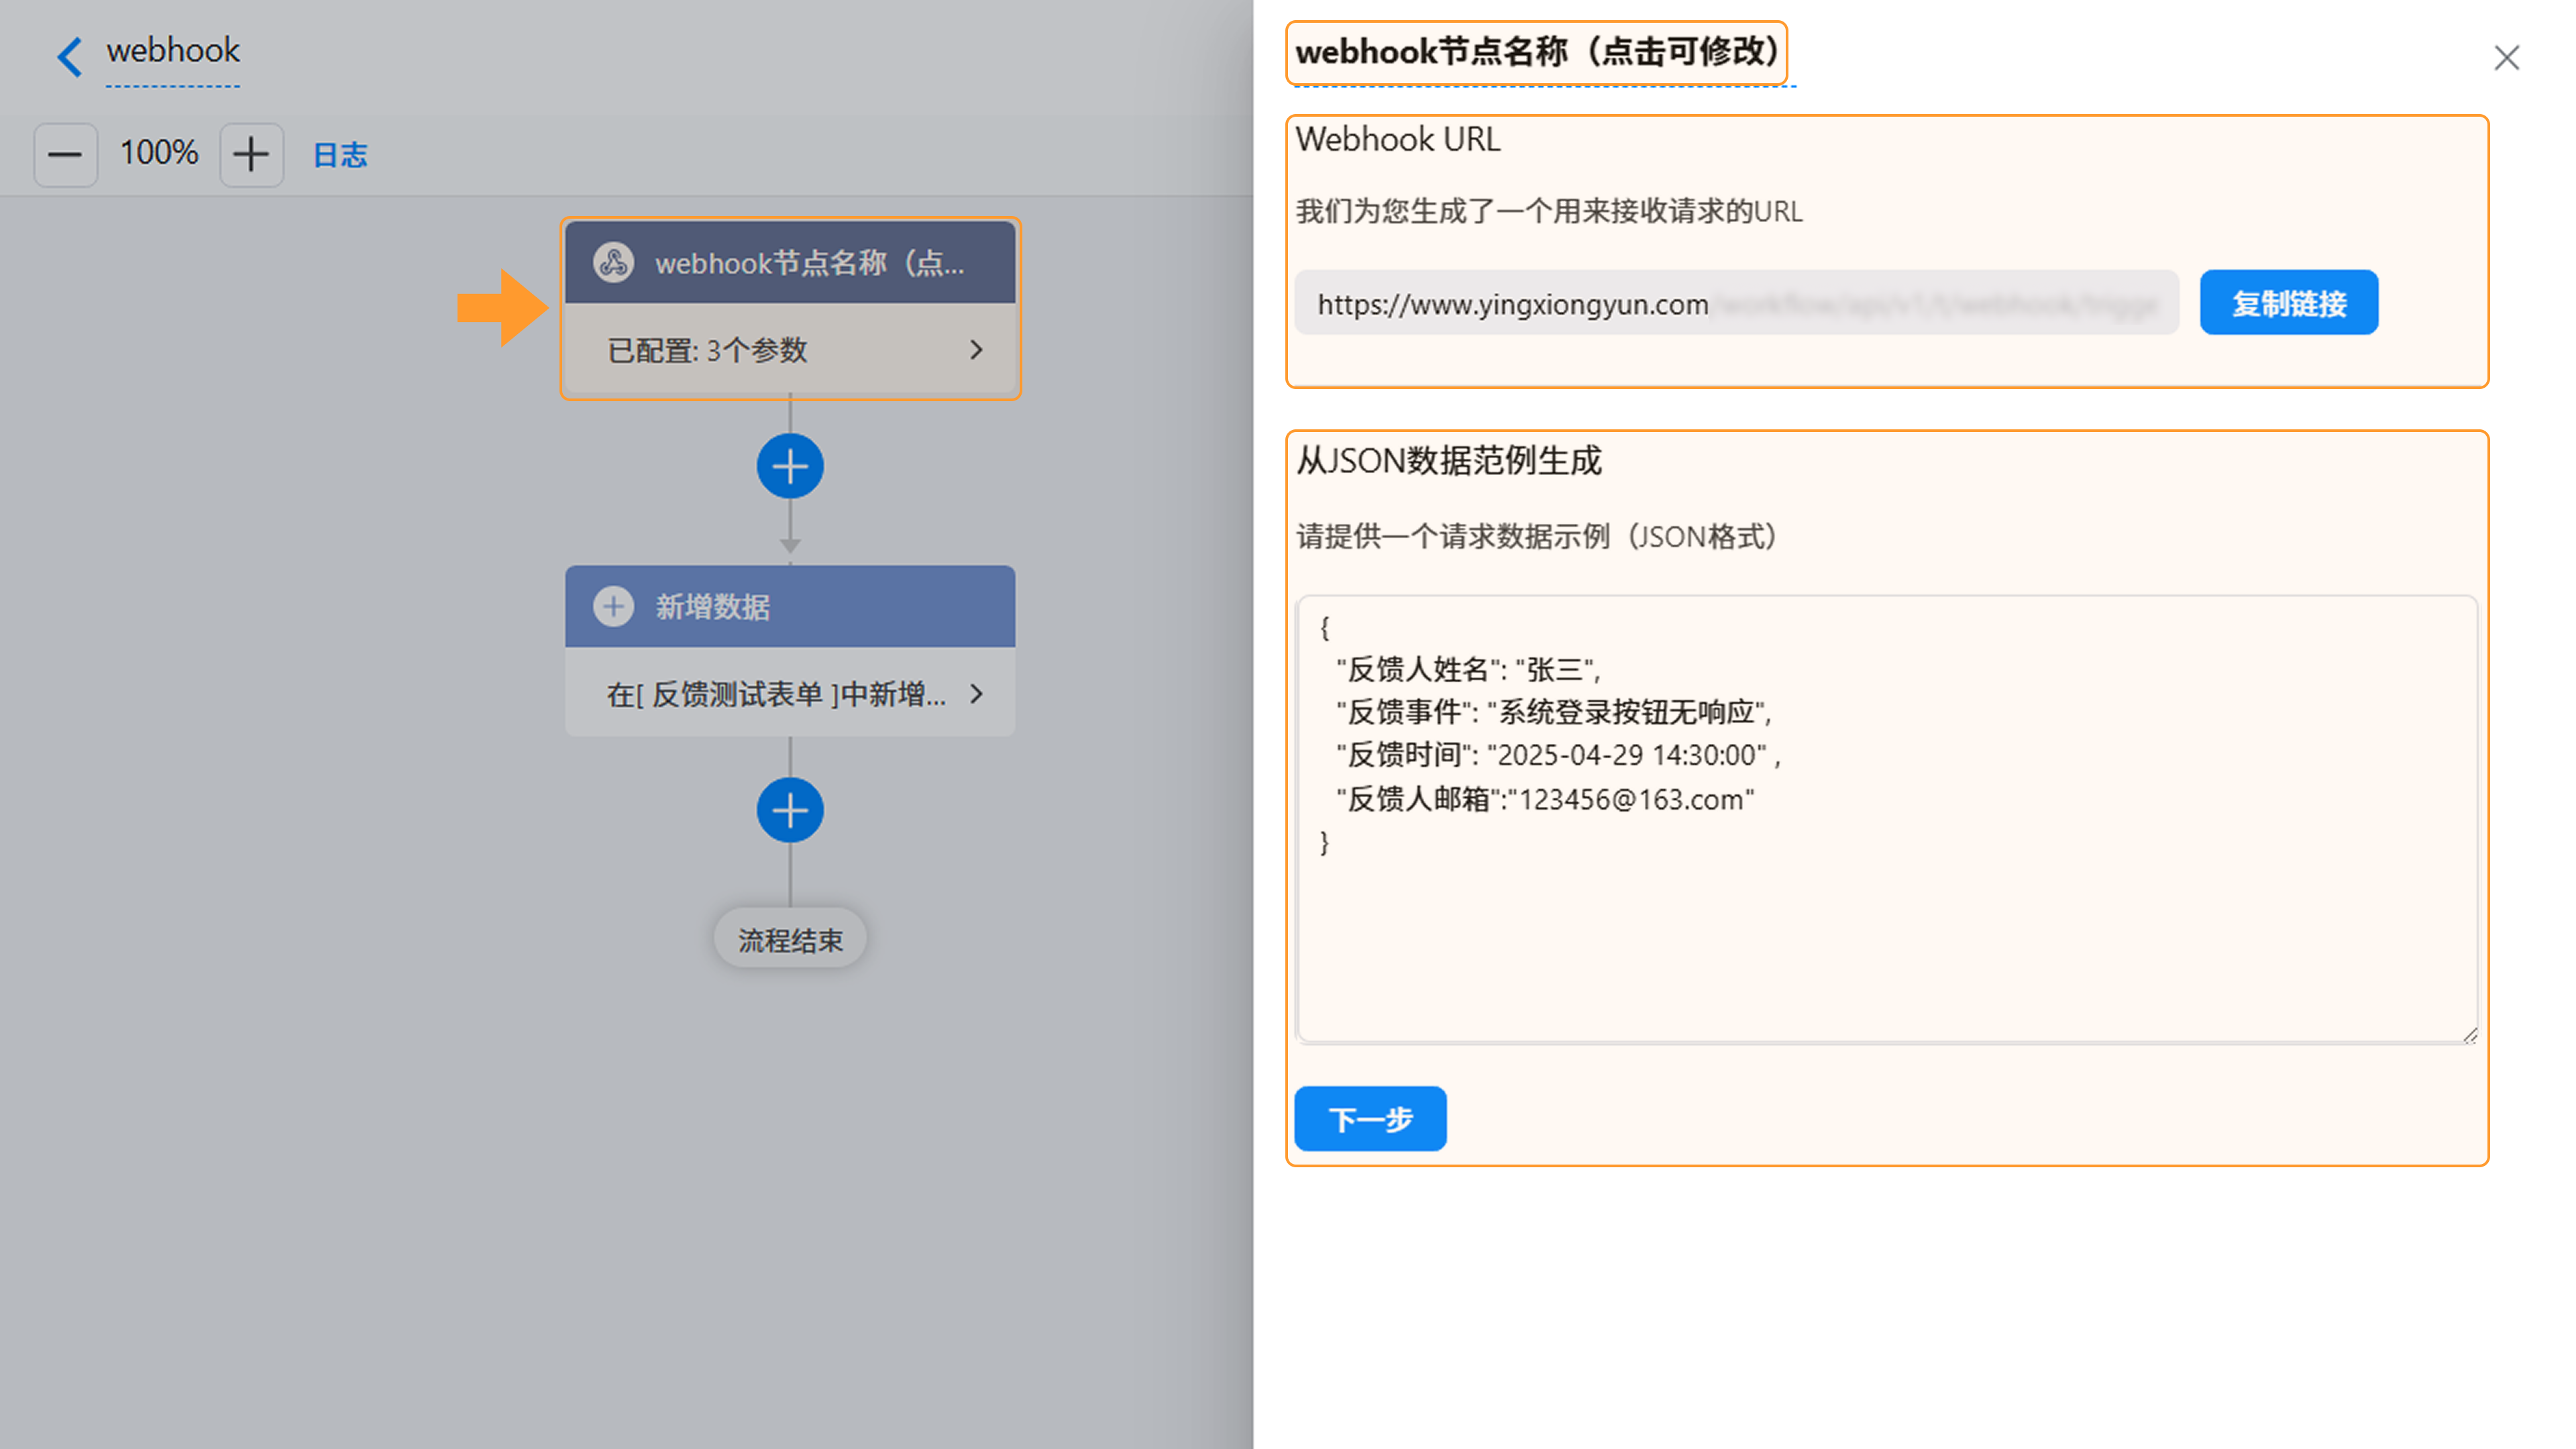Screen dimensions: 2576x1449
Task: Go back using the blue back arrow
Action: coord(69,56)
